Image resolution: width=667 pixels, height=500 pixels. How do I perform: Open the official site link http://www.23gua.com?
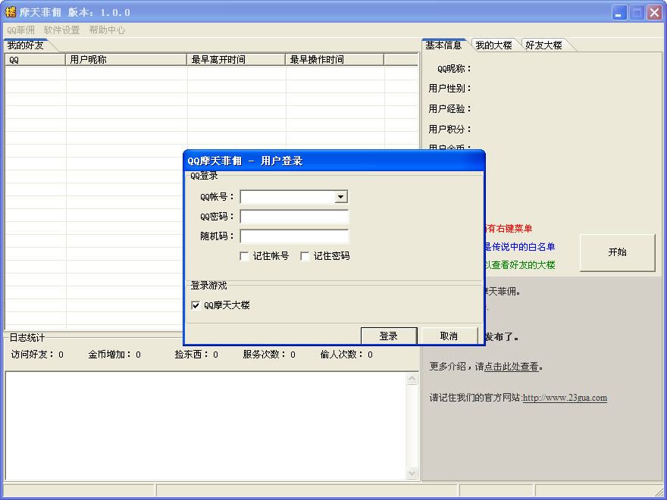[565, 398]
